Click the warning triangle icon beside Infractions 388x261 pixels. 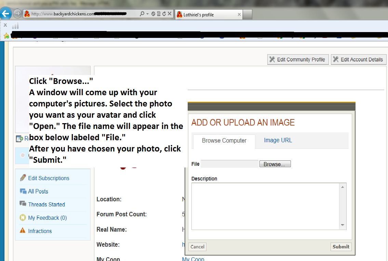coord(23,231)
